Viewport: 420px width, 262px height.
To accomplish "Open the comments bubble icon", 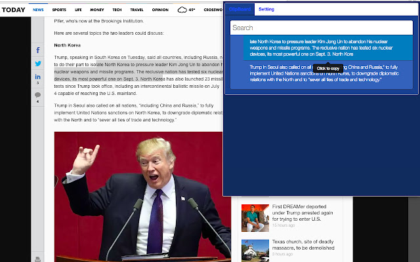I will click(38, 95).
